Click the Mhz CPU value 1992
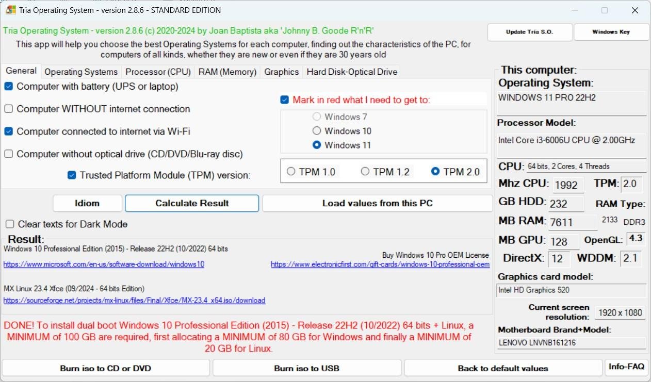The width and height of the screenshot is (651, 382). coord(568,185)
